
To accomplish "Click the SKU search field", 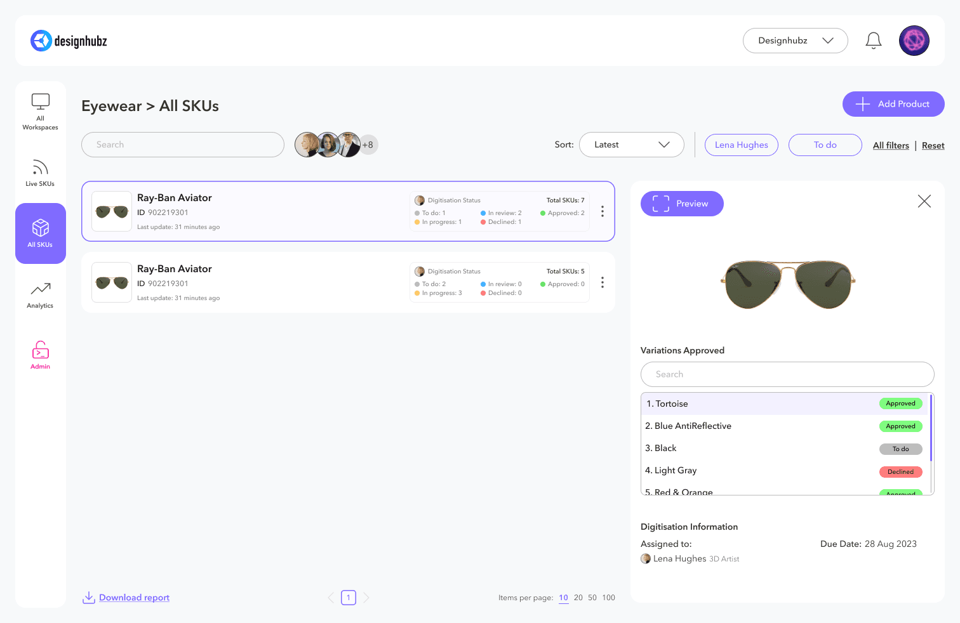I will pos(183,145).
